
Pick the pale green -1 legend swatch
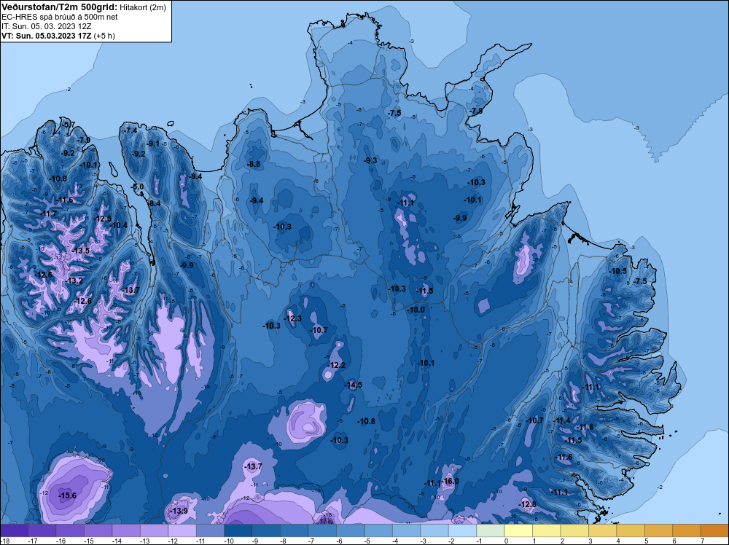pos(491,530)
